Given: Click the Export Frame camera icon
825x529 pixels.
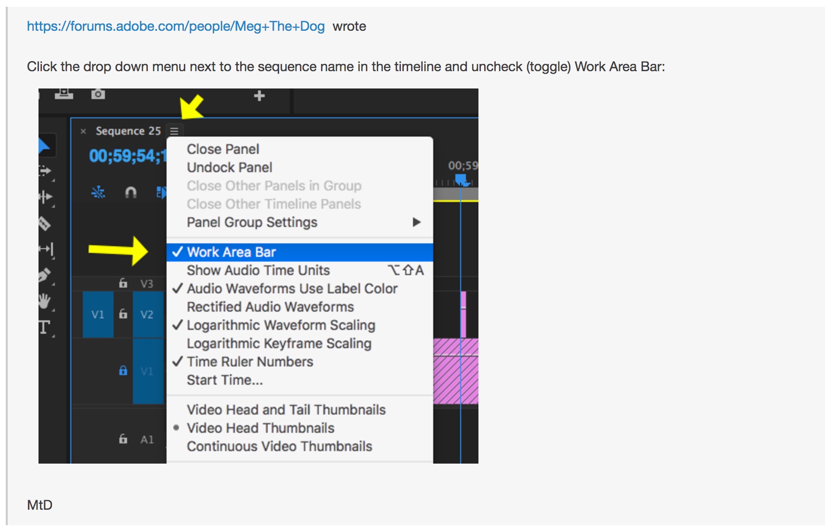Looking at the screenshot, I should tap(98, 94).
